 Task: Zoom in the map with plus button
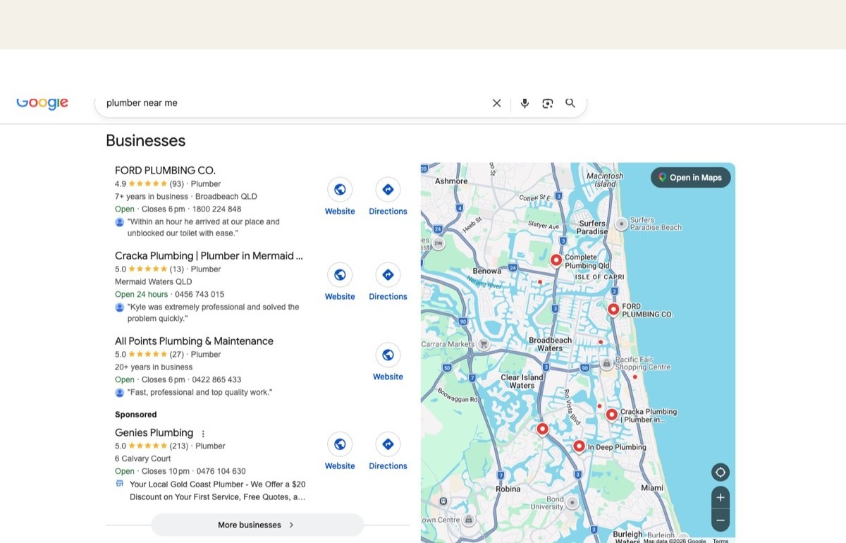(x=720, y=498)
